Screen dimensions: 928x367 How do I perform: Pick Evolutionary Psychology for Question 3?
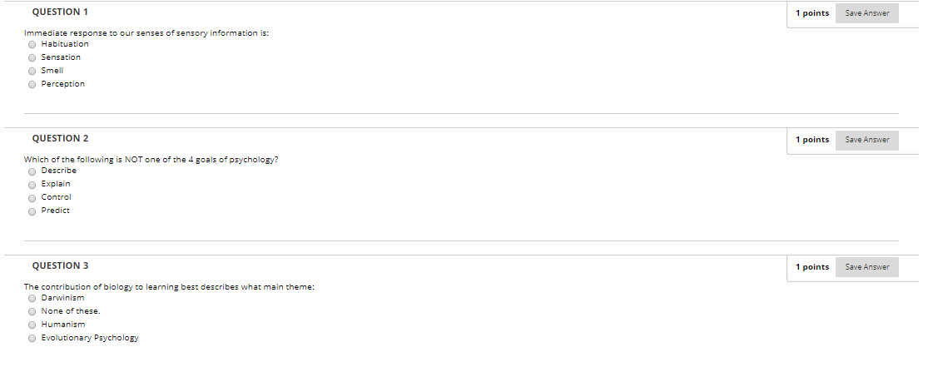(x=32, y=339)
